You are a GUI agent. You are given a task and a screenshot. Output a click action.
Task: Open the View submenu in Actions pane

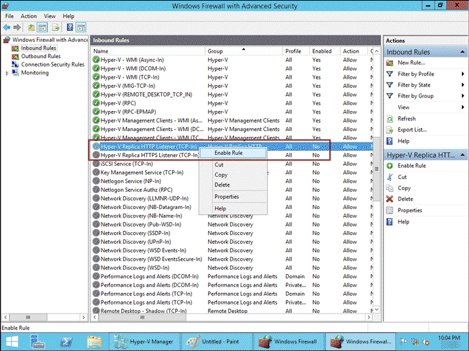[x=463, y=107]
